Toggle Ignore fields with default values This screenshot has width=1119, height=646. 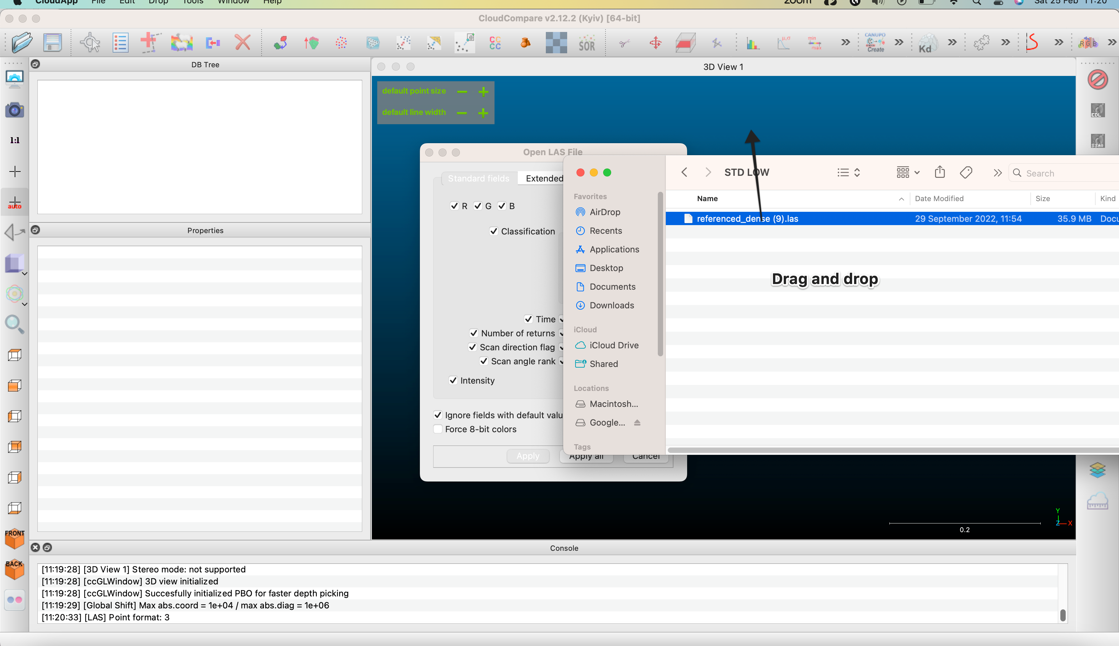click(438, 415)
